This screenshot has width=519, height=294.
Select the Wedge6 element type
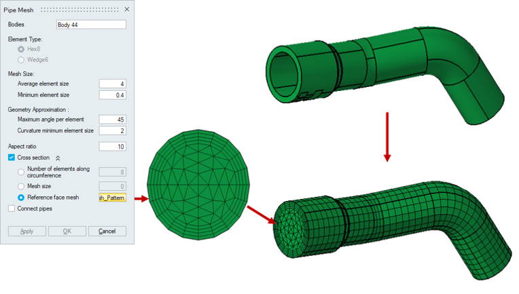[x=21, y=60]
